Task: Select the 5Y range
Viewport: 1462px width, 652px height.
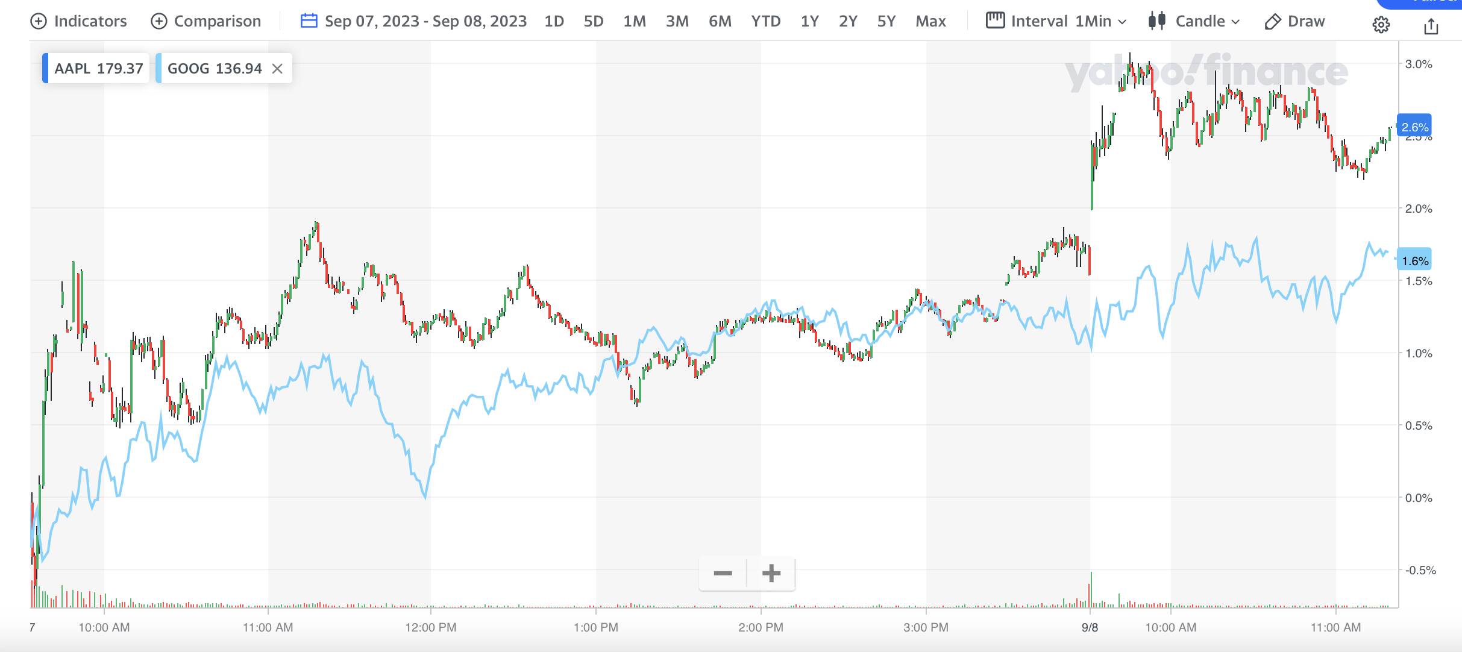Action: pos(886,22)
